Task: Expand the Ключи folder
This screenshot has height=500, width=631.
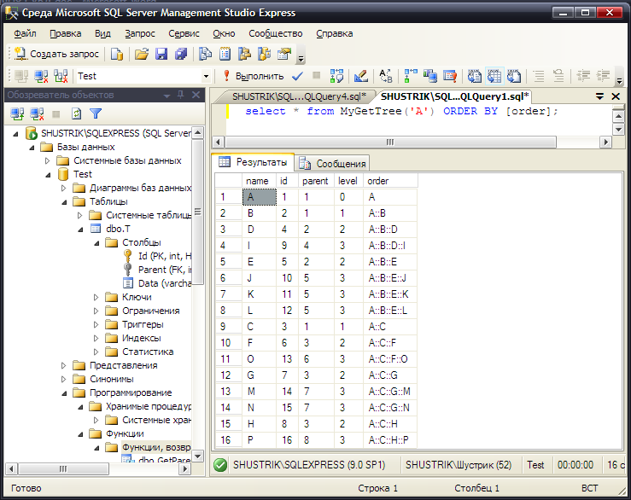Action: pyautogui.click(x=96, y=297)
